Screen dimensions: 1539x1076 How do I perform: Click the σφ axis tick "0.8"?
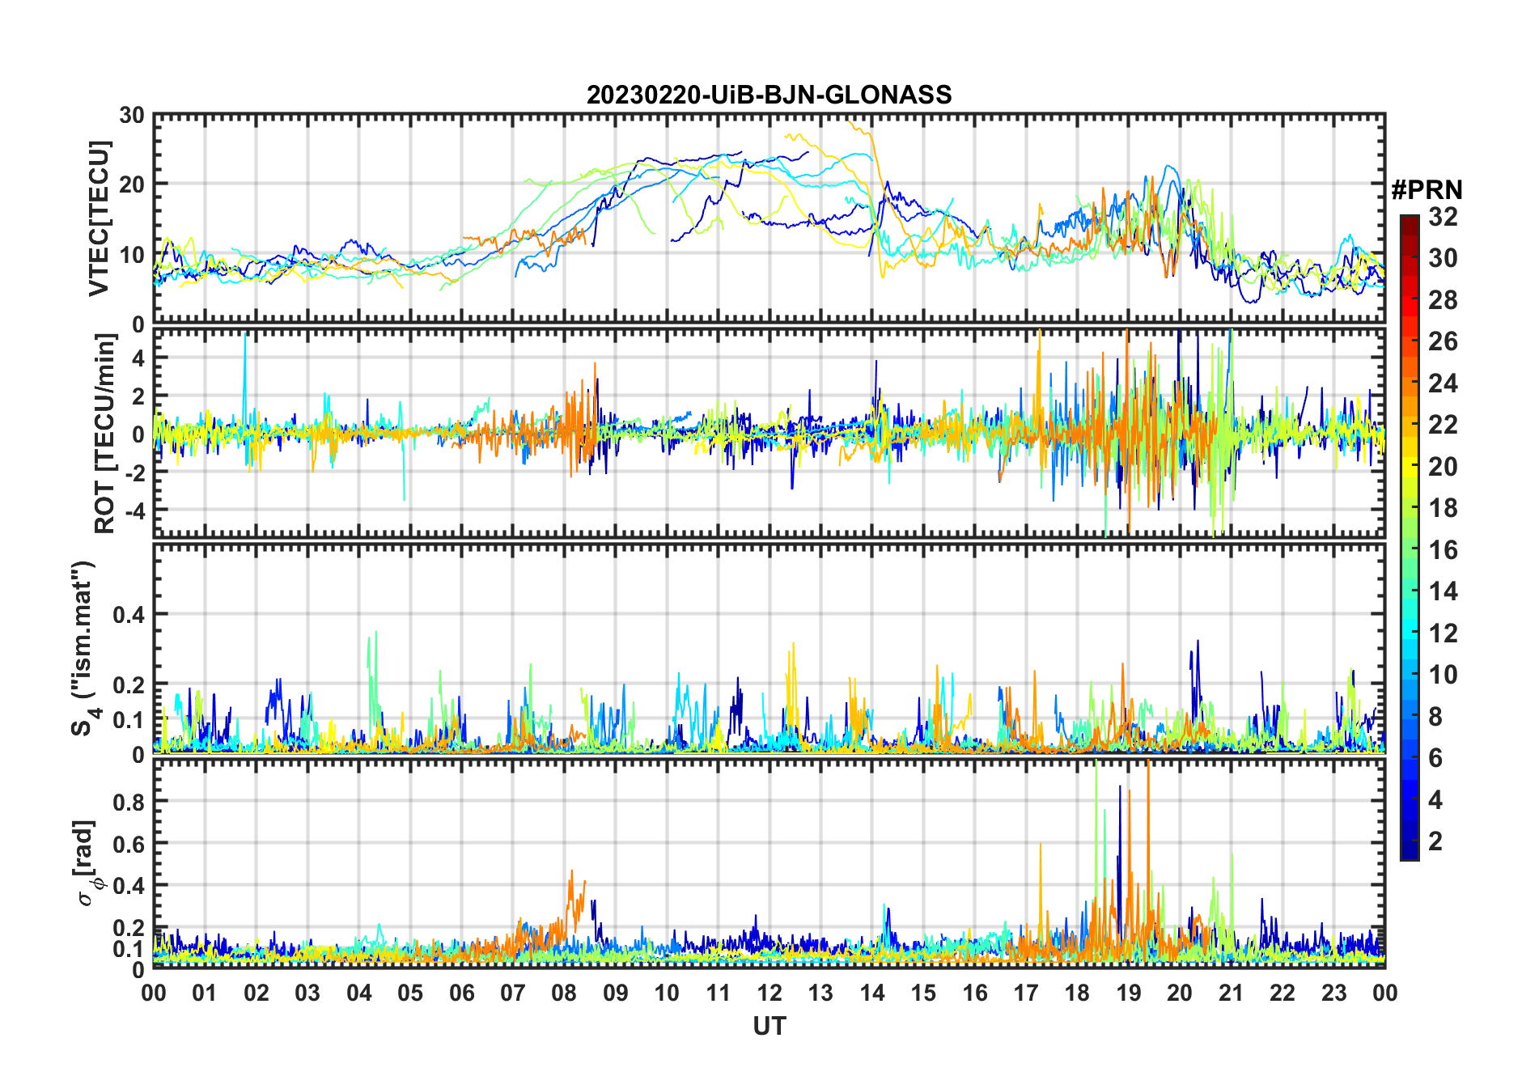pos(129,803)
